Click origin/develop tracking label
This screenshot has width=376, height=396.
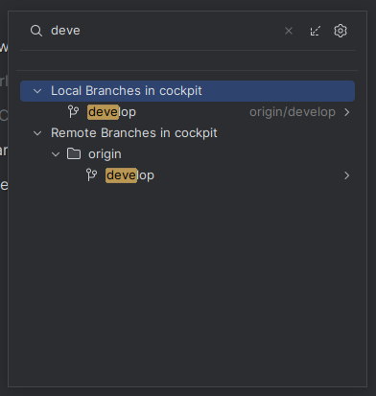point(293,112)
